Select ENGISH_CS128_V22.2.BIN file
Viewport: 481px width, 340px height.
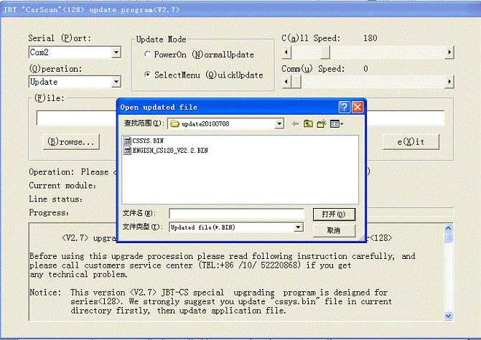(x=165, y=151)
